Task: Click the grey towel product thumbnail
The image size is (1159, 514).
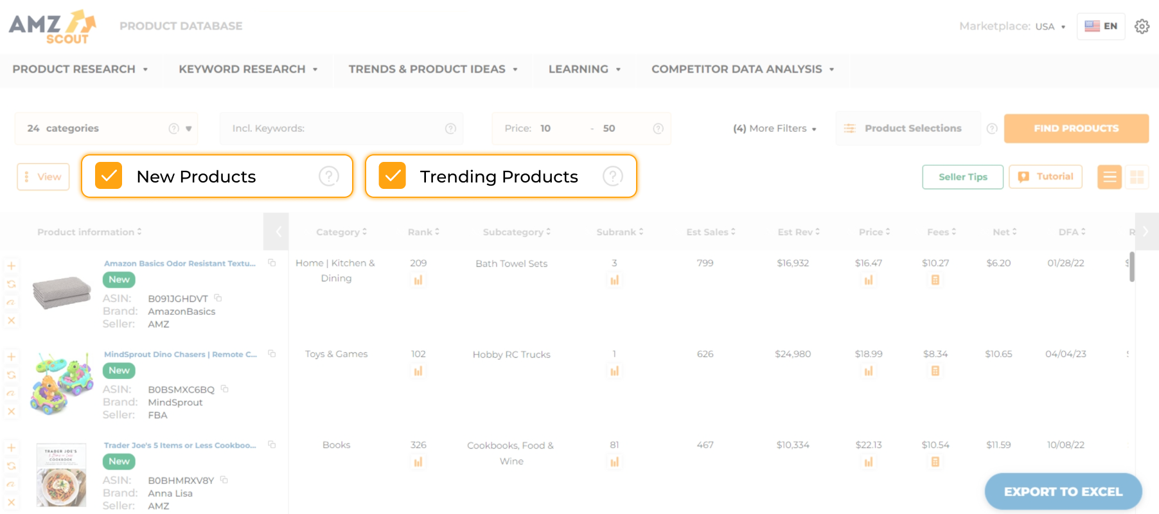Action: pos(62,293)
